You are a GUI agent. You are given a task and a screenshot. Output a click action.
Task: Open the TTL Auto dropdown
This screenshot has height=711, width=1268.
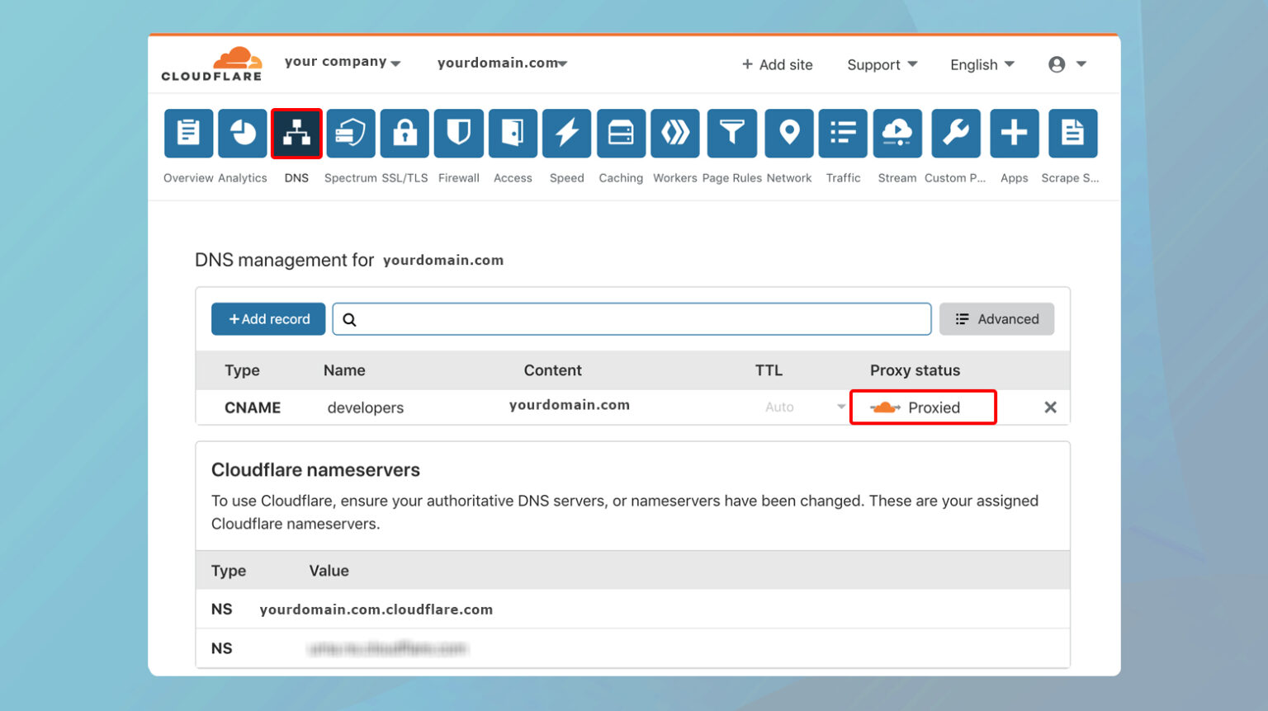(801, 407)
